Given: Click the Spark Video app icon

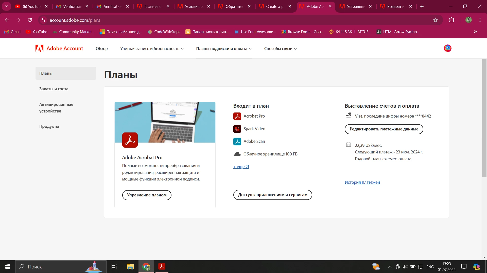Looking at the screenshot, I should (x=237, y=129).
